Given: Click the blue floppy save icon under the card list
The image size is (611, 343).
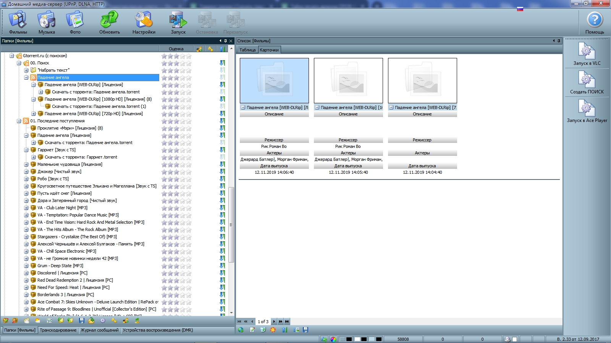Looking at the screenshot, I should 305,330.
